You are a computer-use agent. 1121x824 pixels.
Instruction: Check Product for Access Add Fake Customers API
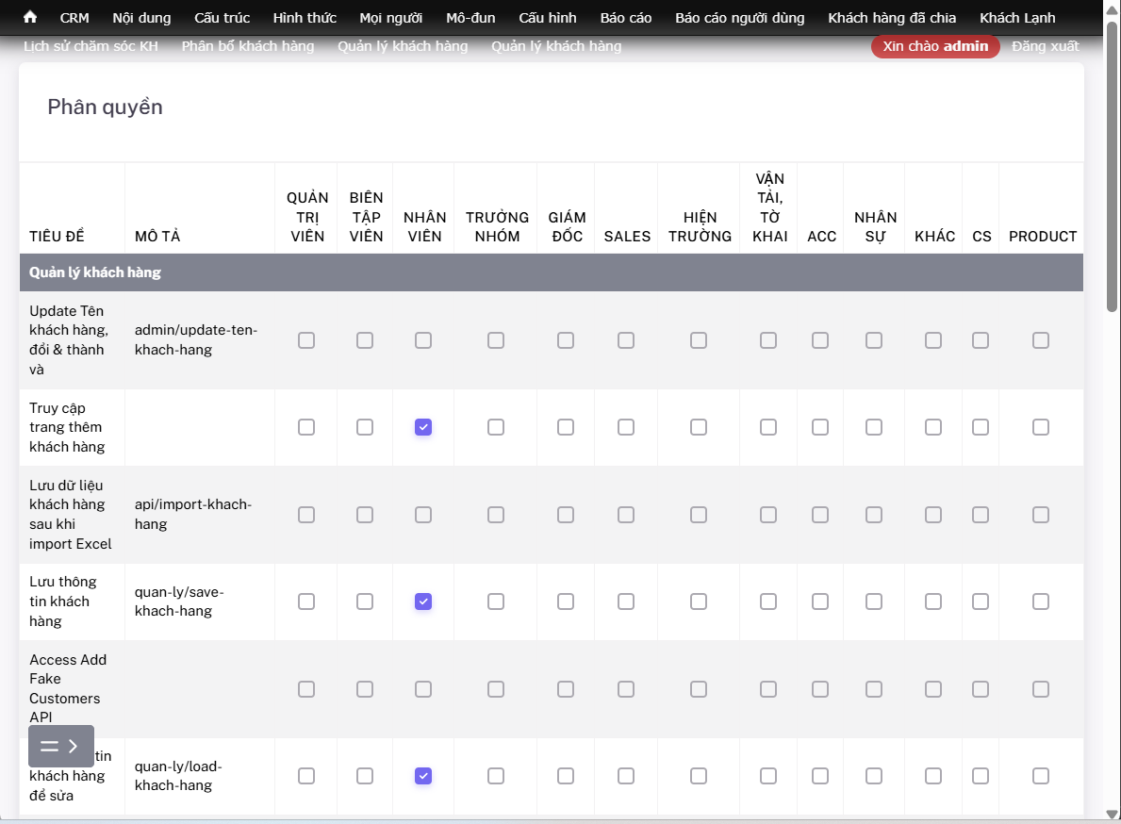point(1041,689)
